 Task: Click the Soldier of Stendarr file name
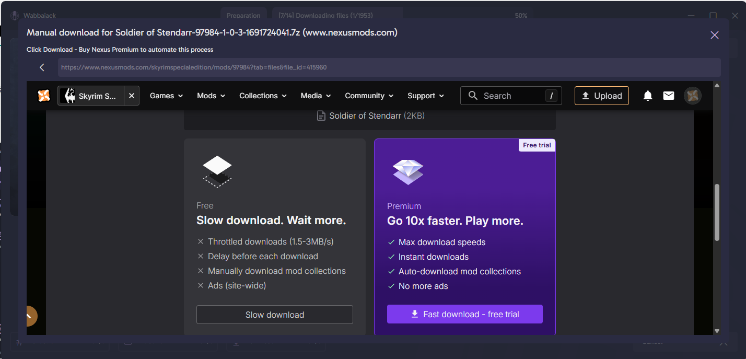[x=365, y=115]
